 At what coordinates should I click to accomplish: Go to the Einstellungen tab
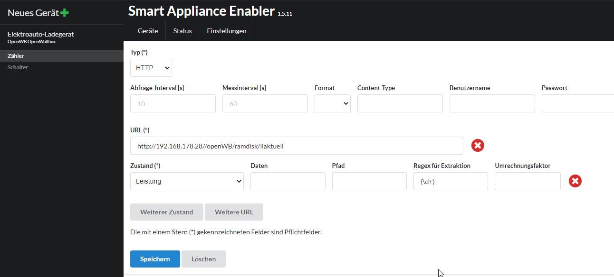click(x=226, y=31)
